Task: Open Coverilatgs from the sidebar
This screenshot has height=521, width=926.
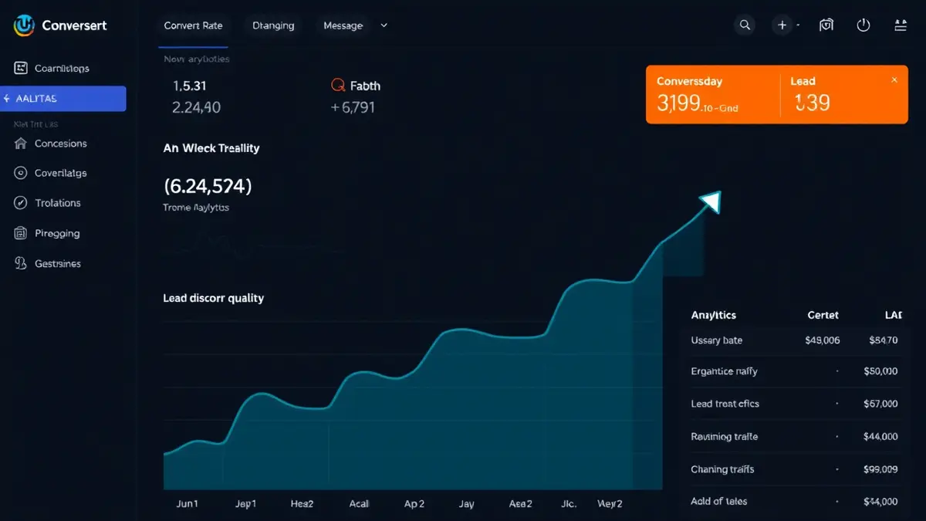Action: click(x=60, y=174)
